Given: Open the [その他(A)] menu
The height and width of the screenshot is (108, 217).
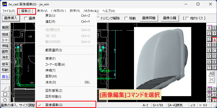Looking at the screenshot, I should [x=91, y=11].
